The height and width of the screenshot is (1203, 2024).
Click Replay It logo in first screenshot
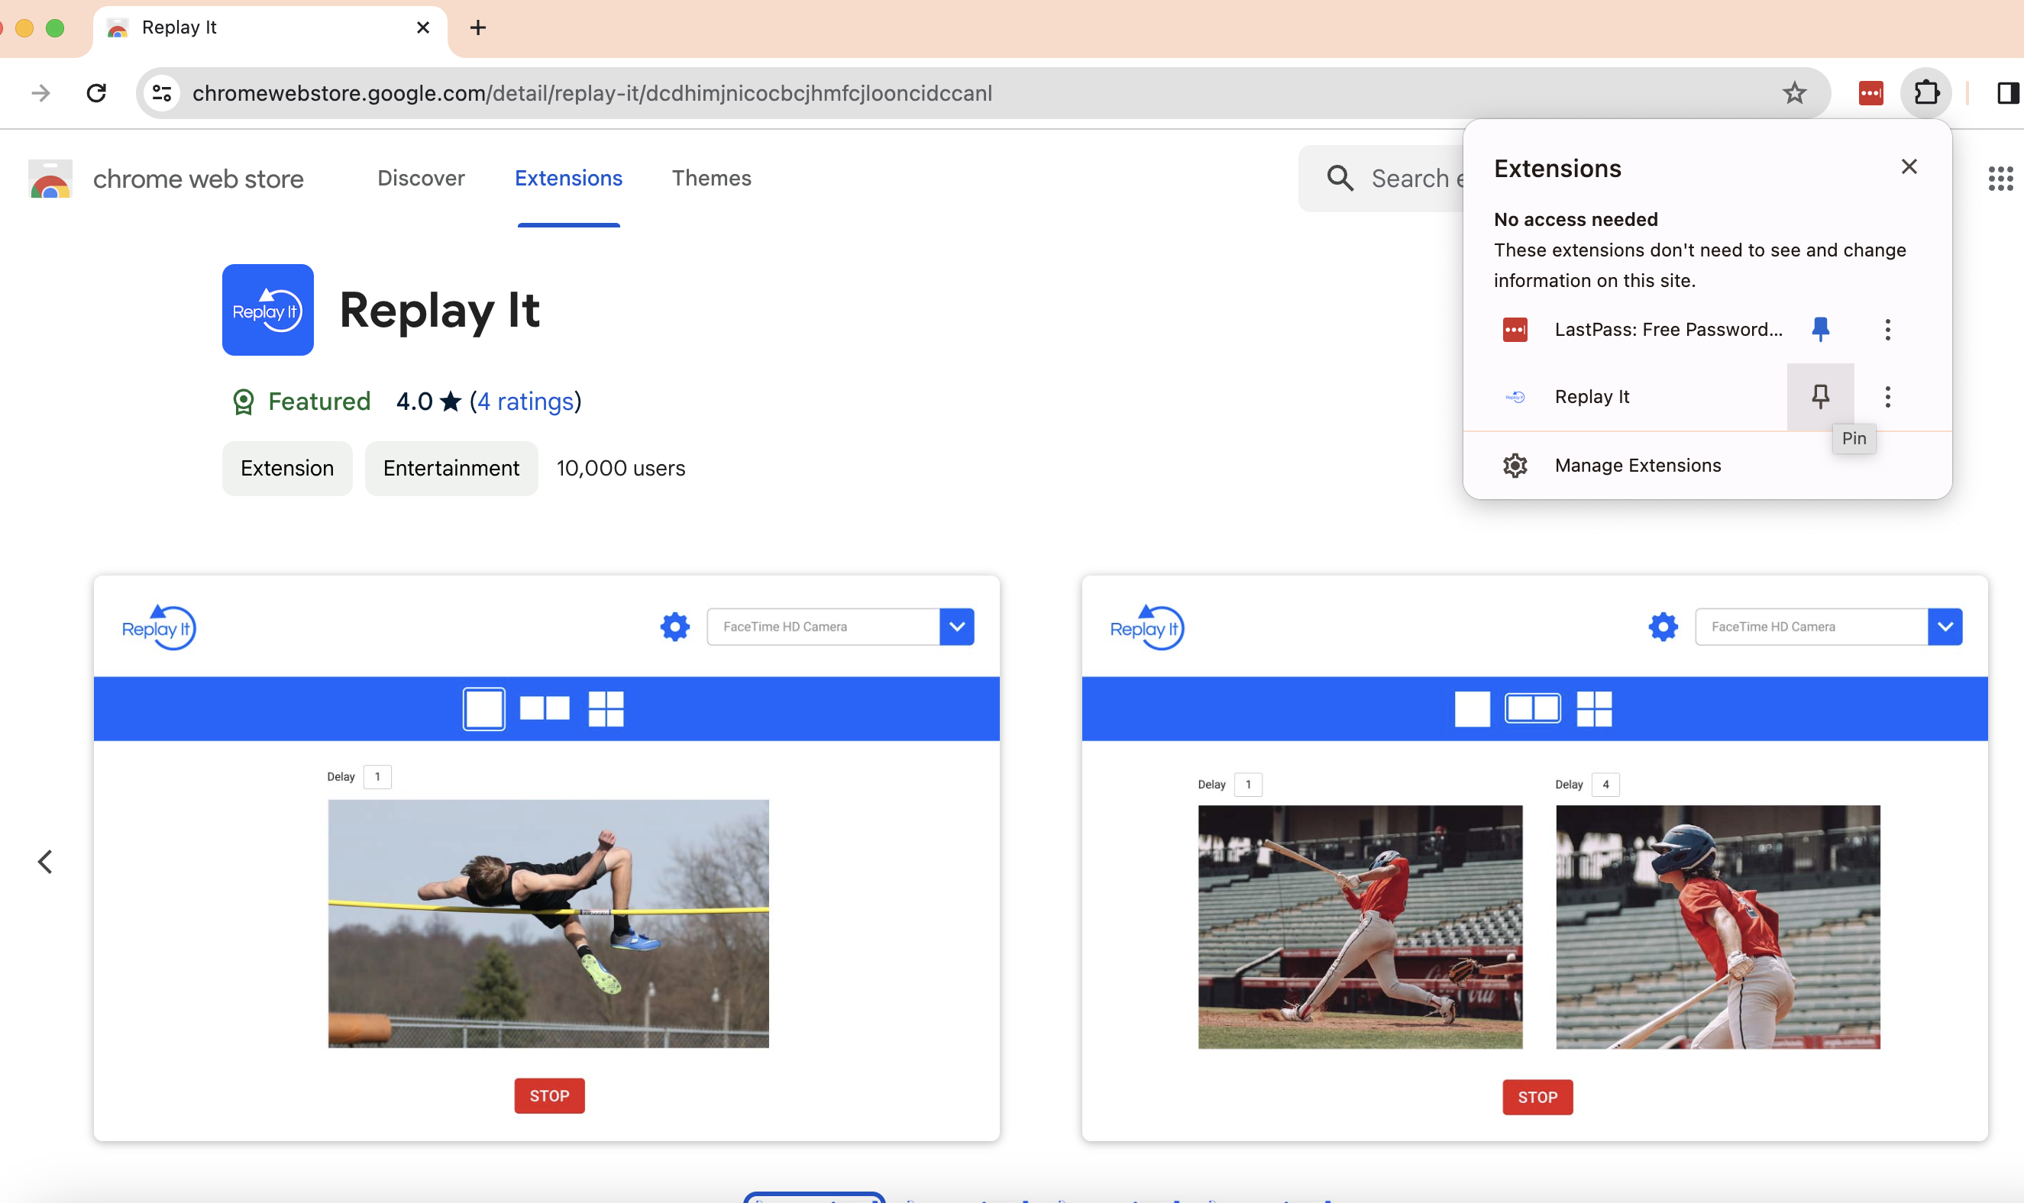[x=159, y=627]
